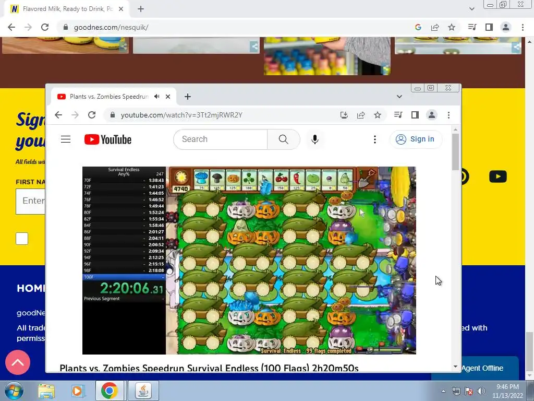Switch to Chrome from the taskbar
Viewport: 534px width, 401px height.
coord(110,391)
